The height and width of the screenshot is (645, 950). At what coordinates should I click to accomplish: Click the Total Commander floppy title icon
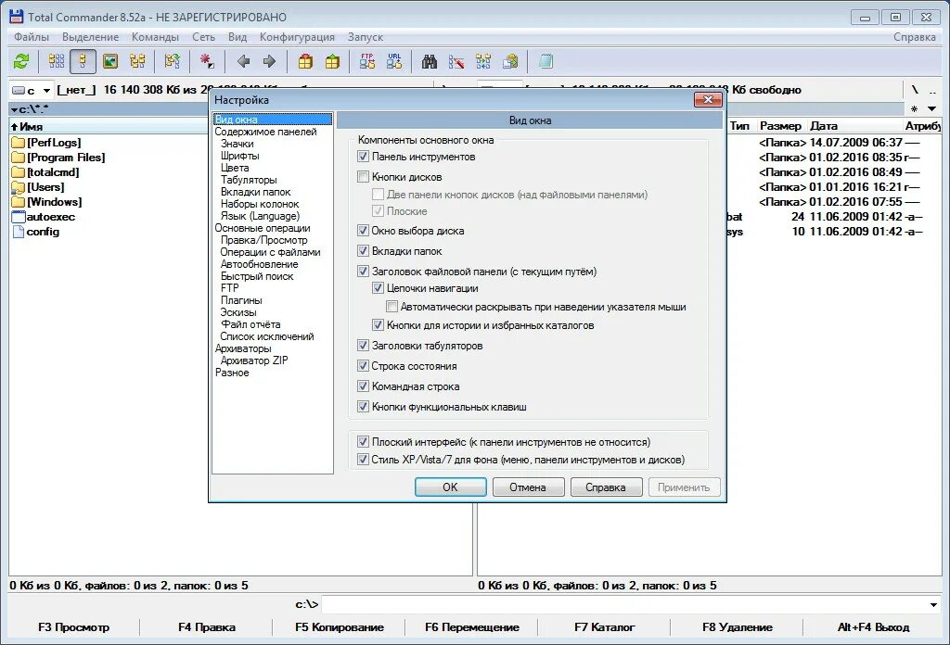coord(17,17)
